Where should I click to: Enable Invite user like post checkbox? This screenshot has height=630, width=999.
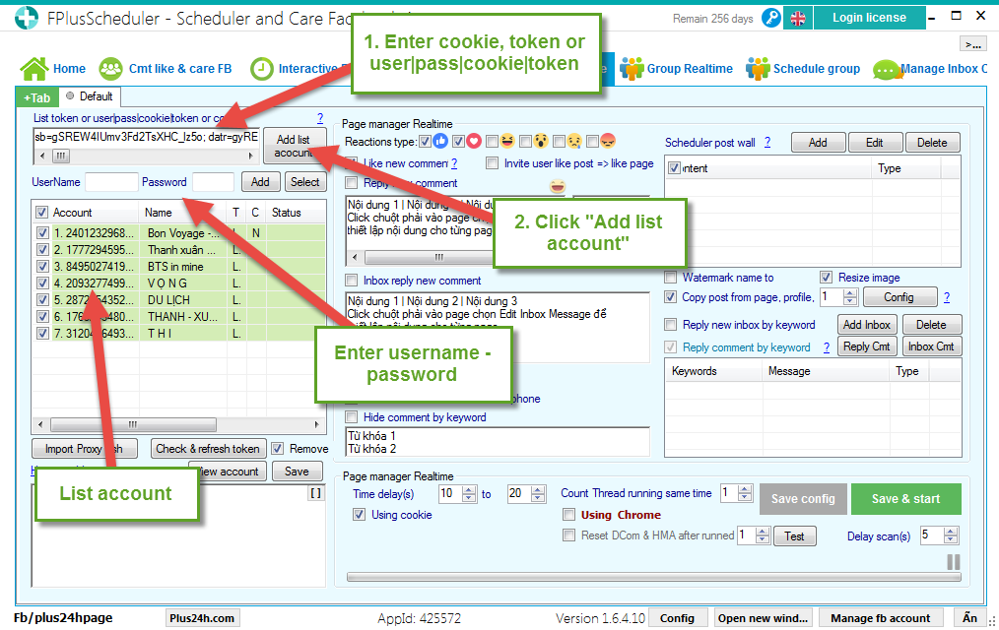pos(492,162)
